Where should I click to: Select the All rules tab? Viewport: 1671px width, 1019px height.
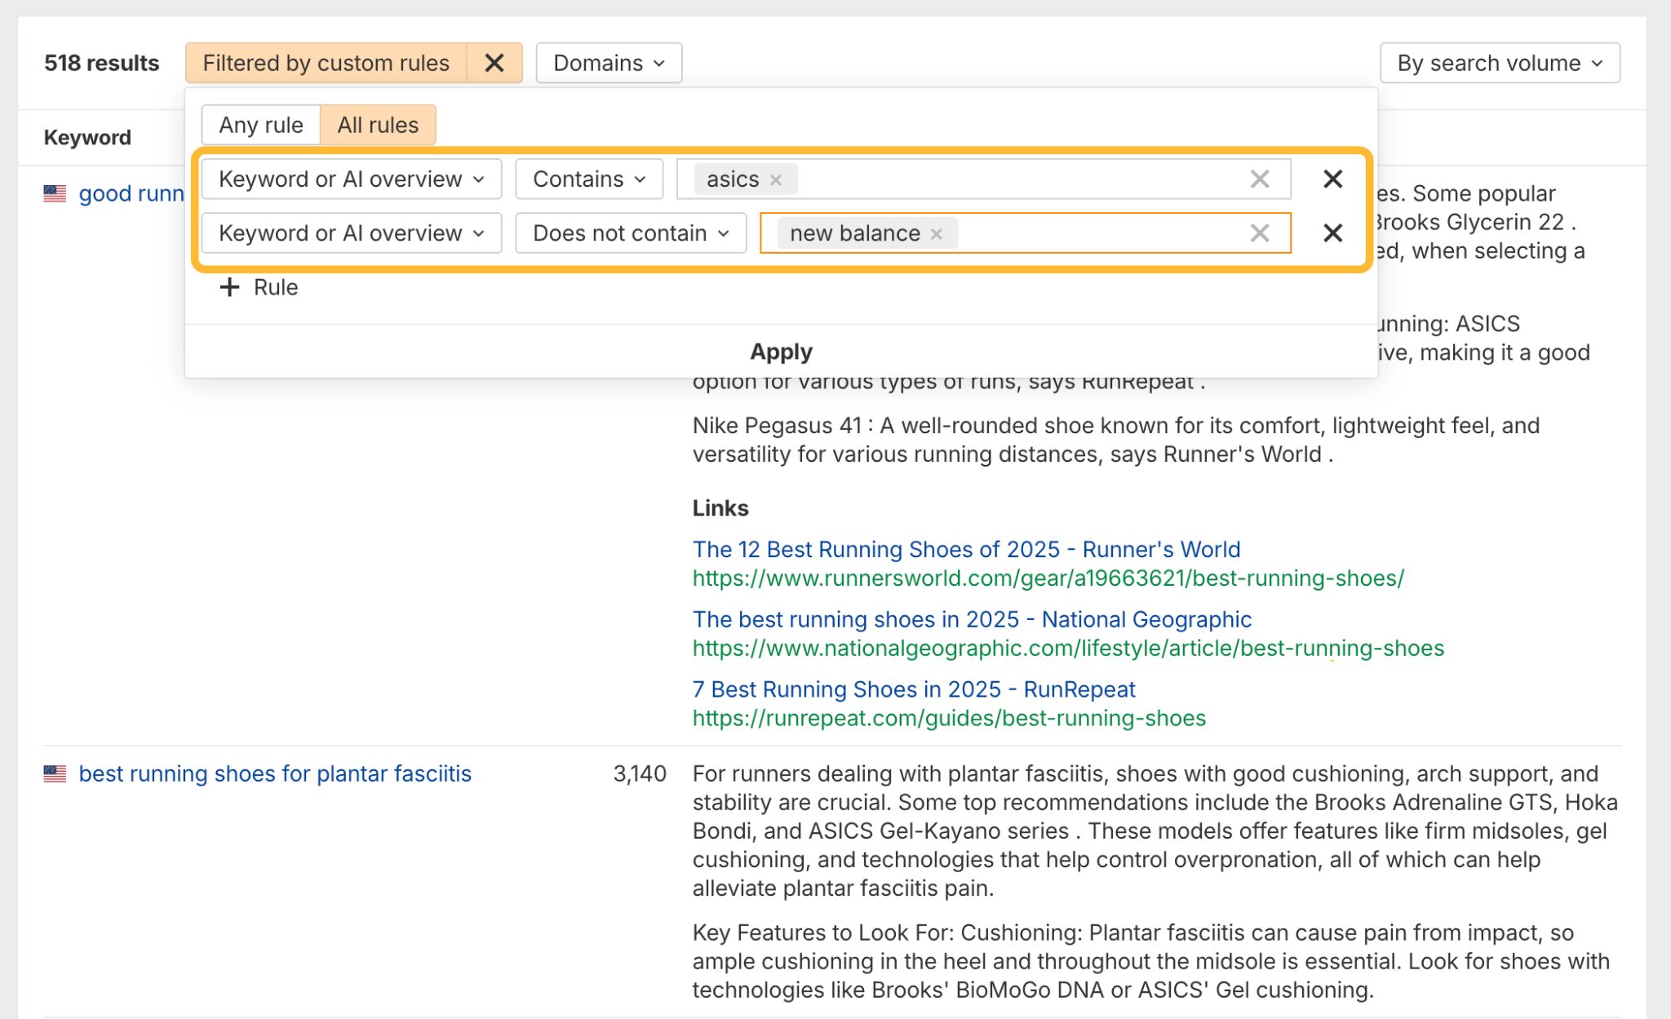pos(377,124)
